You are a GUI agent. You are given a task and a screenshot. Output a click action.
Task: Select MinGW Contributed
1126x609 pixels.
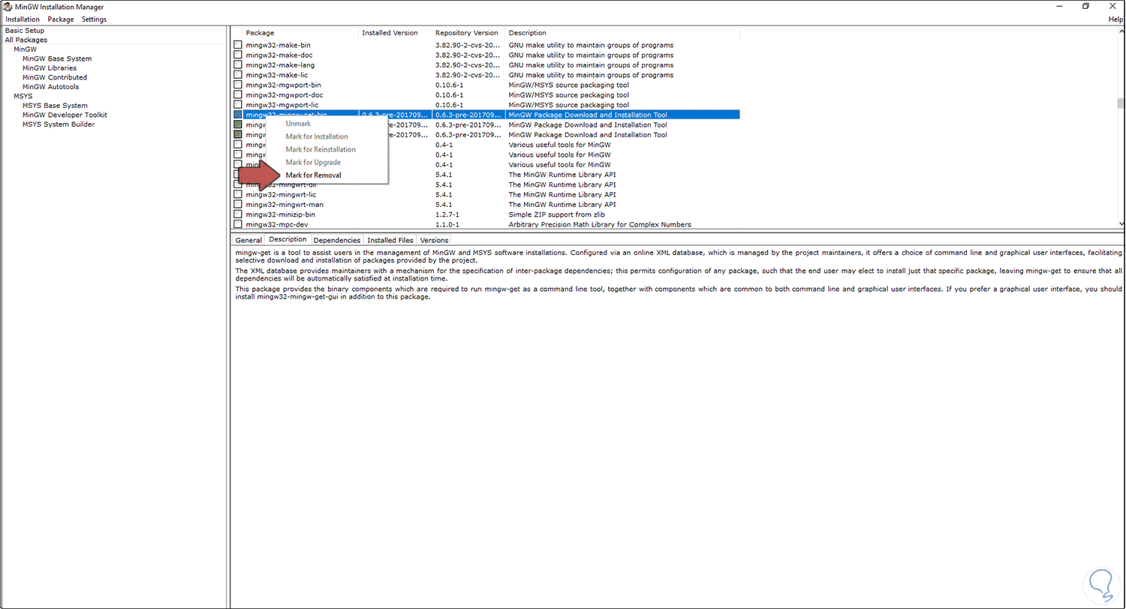pos(55,77)
